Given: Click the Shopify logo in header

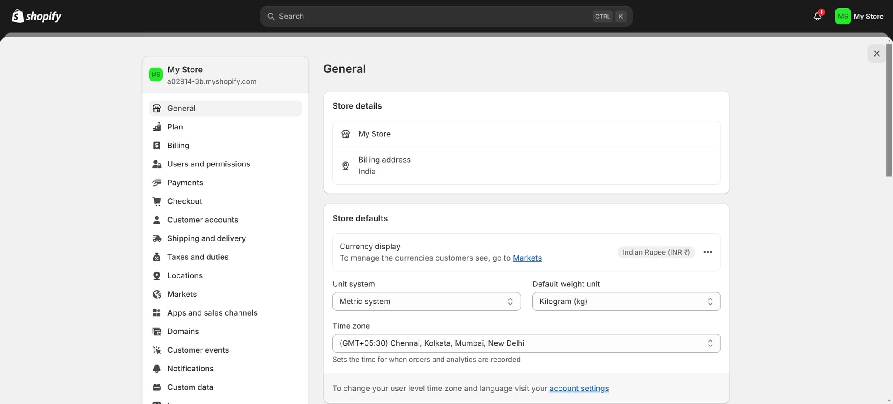Looking at the screenshot, I should pos(37,16).
